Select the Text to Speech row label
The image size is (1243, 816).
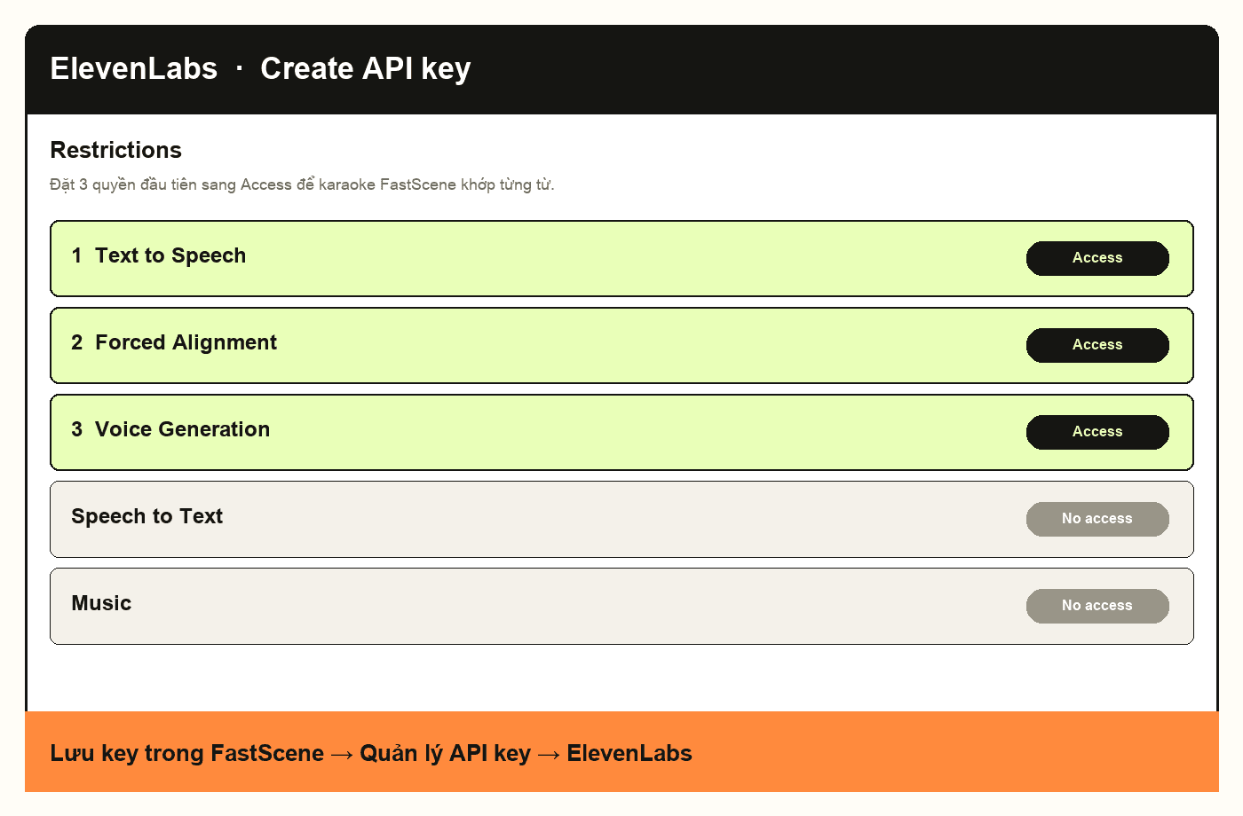pyautogui.click(x=170, y=255)
